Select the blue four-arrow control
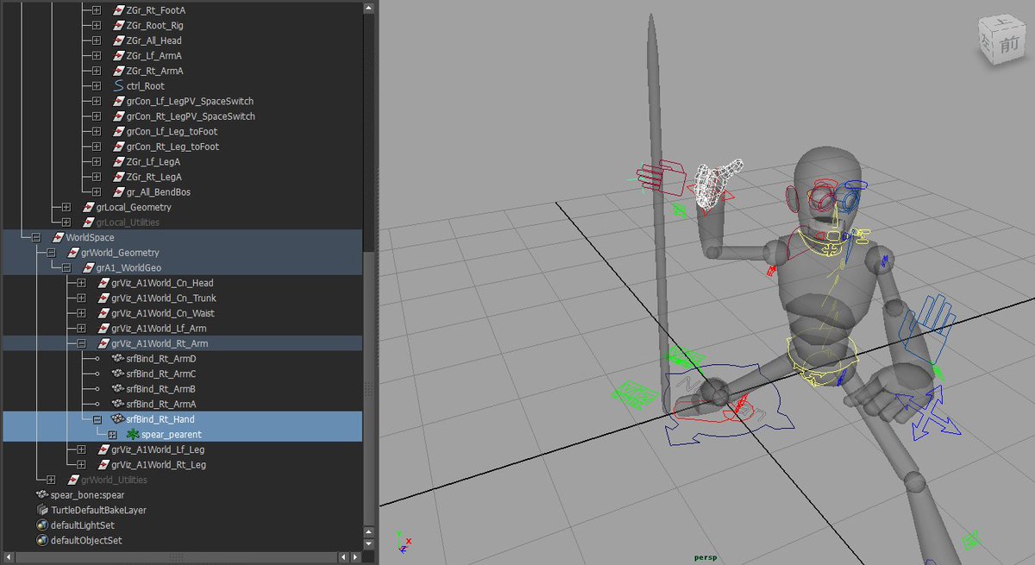Viewport: 1035px width, 565px height. click(x=927, y=415)
